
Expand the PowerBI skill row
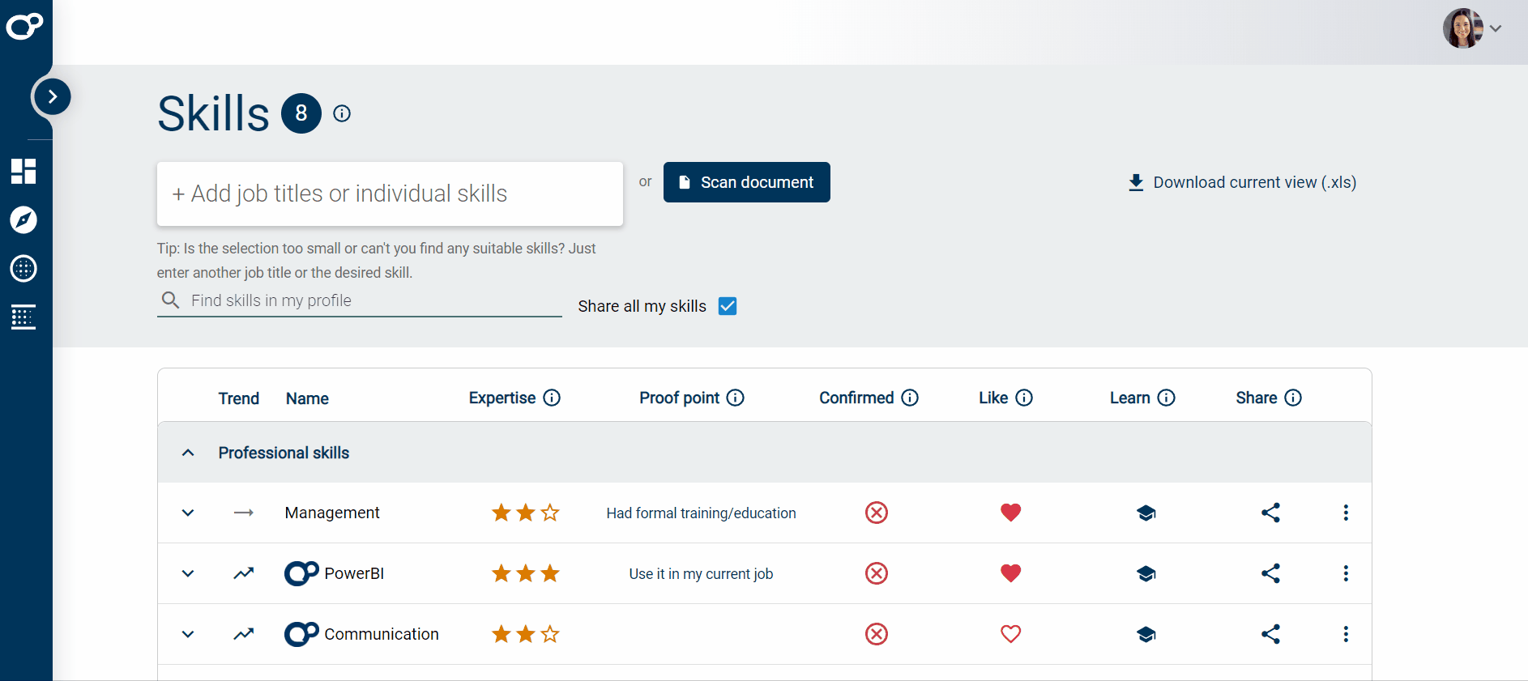pos(188,573)
